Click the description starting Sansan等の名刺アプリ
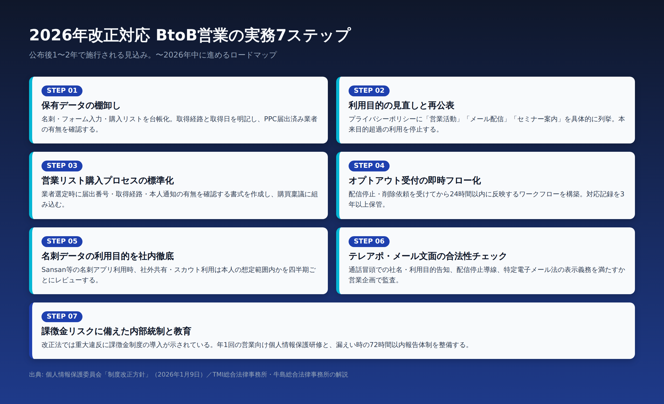664x404 pixels. click(x=179, y=275)
